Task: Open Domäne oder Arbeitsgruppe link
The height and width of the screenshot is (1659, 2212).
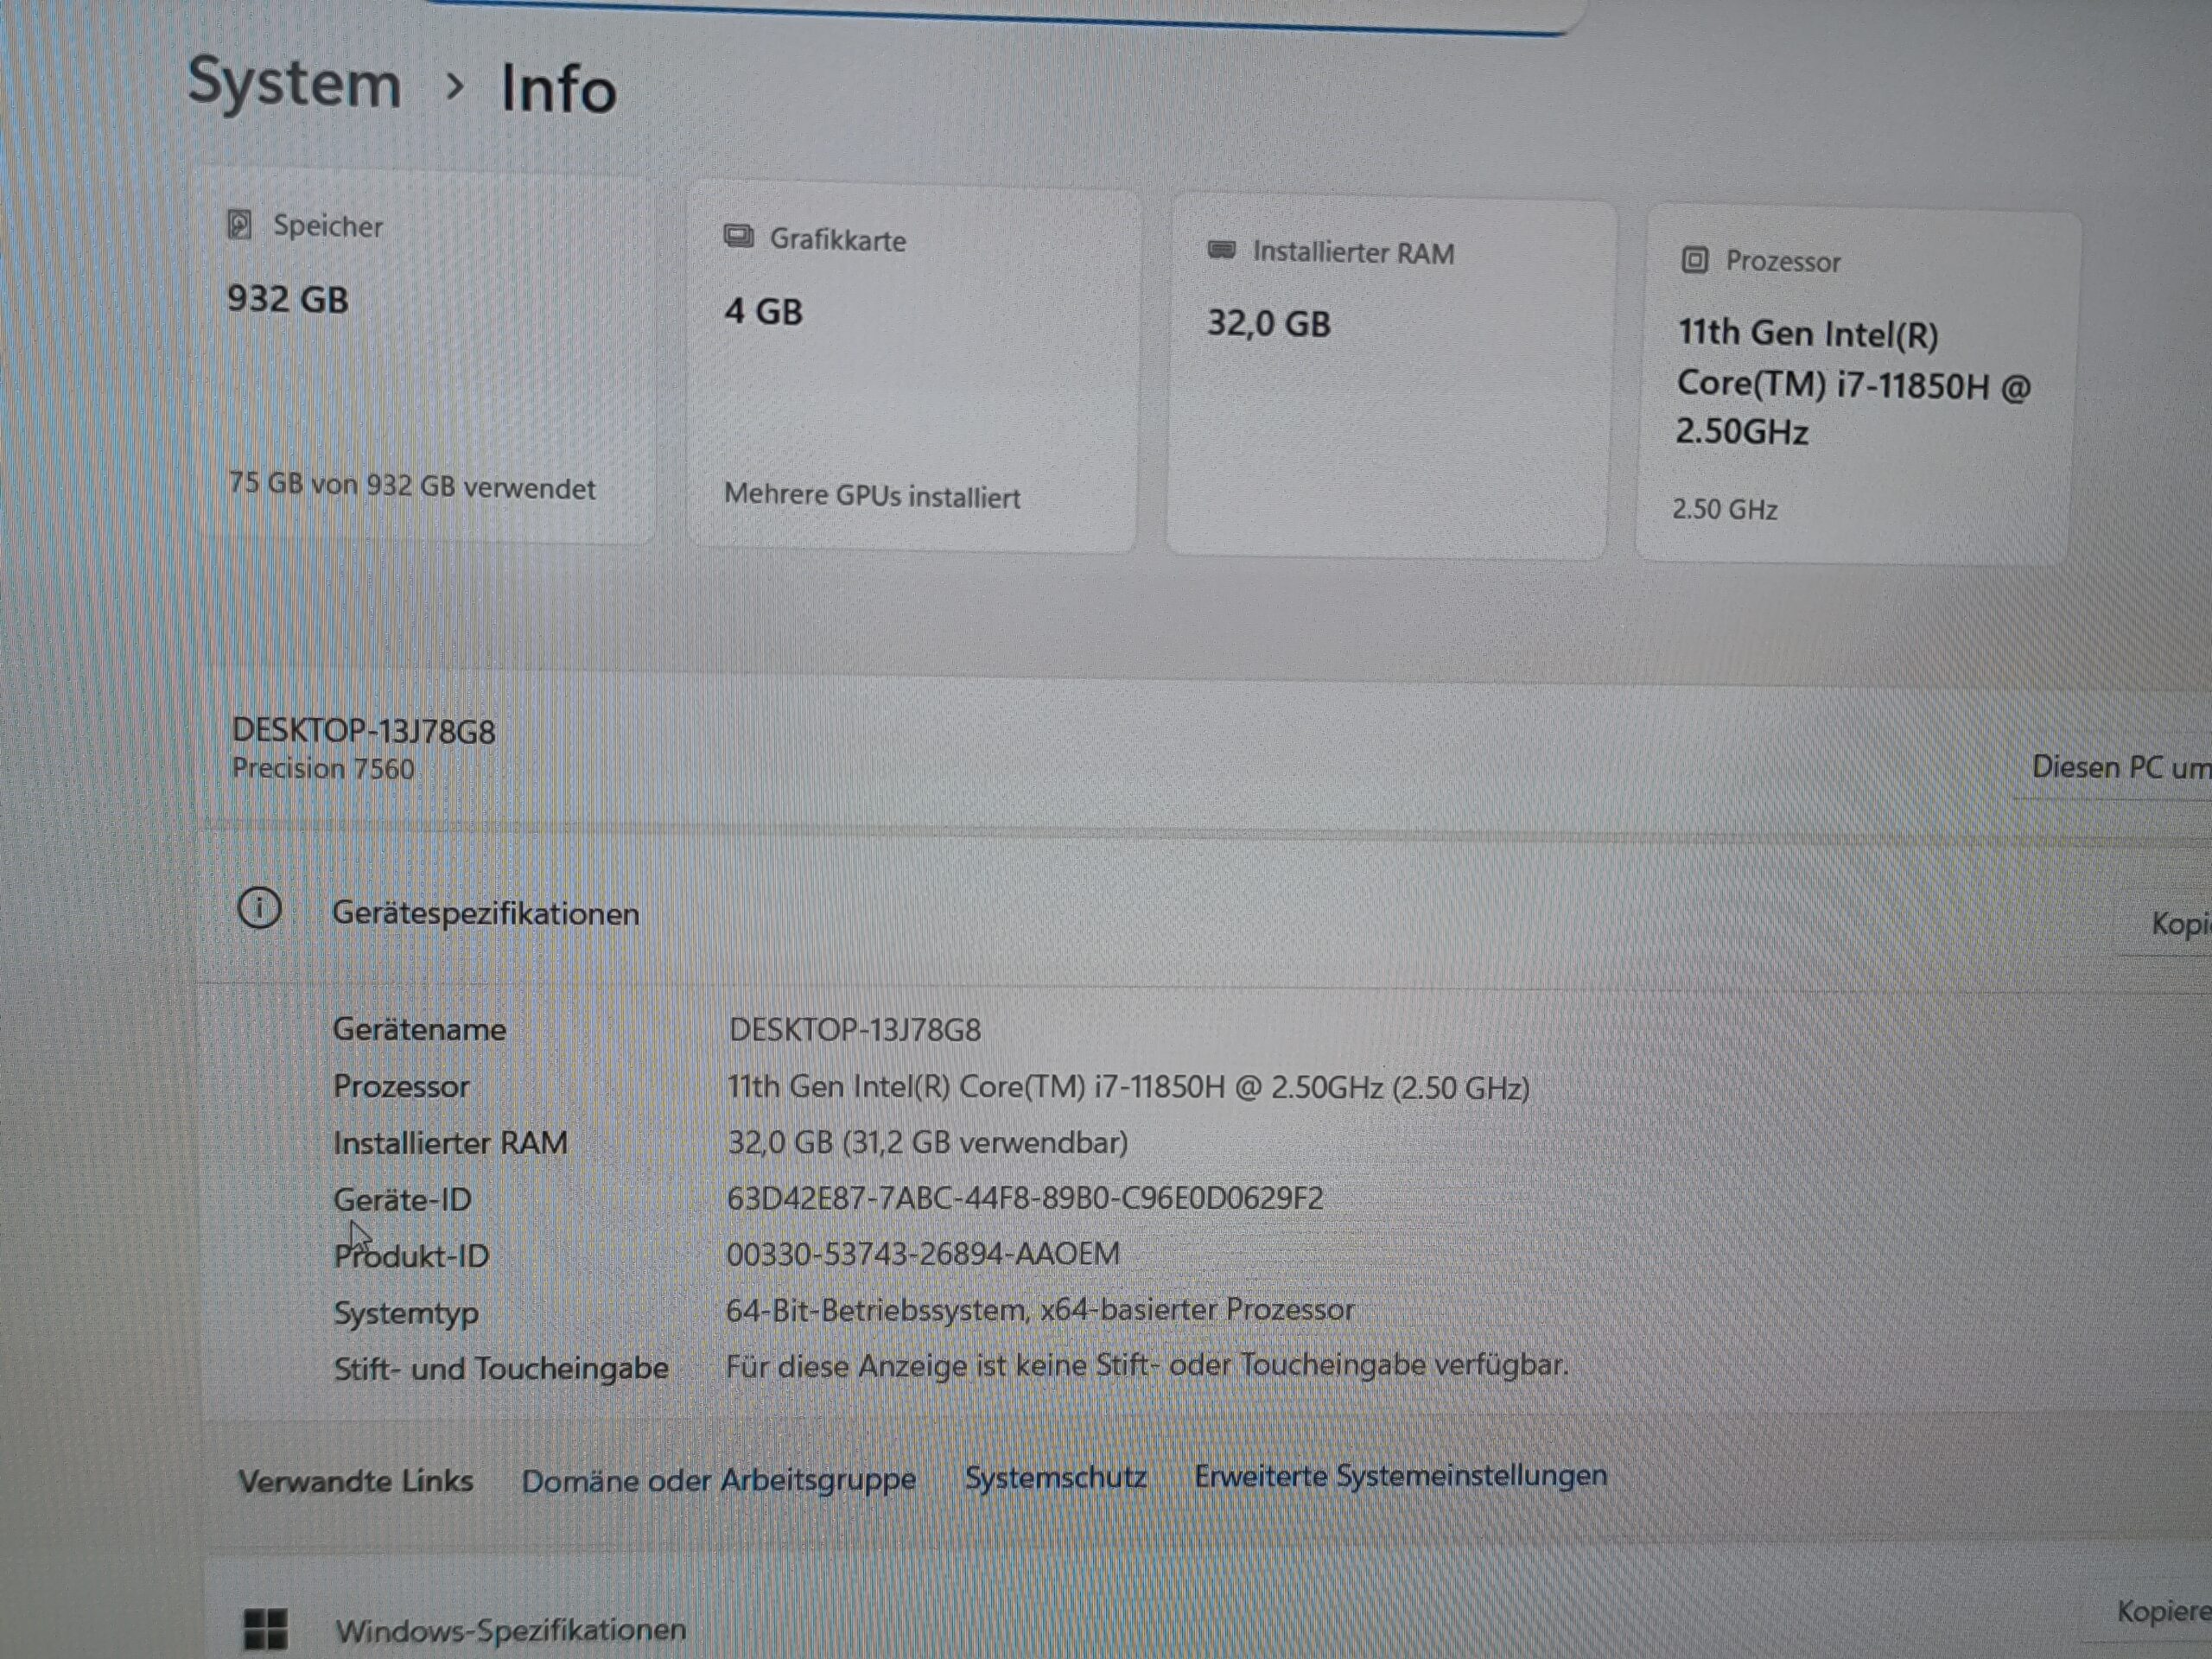Action: click(718, 1480)
